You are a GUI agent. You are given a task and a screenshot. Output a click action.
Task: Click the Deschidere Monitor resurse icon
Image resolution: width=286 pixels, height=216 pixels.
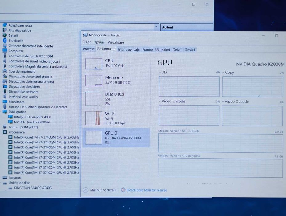coord(123,190)
